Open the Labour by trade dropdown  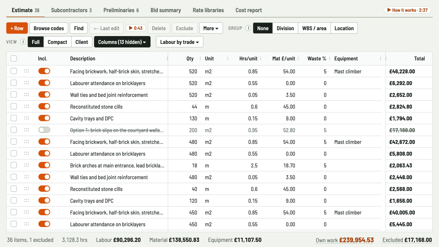(180, 42)
